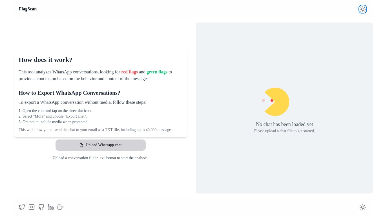This screenshot has height=216, width=385.
Task: Toggle the theme using the footer sun icon
Action: 363,207
